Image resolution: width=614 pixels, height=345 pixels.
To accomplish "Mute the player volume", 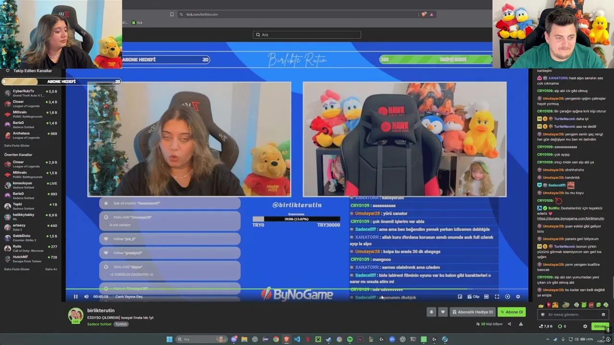I will 86,297.
